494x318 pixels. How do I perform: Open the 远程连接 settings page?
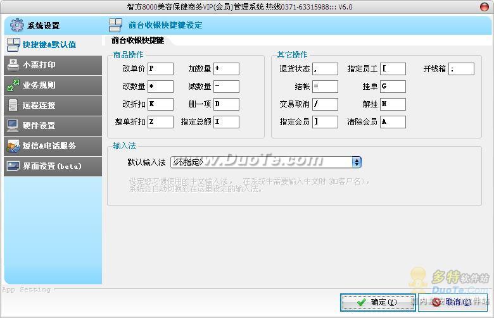53,106
